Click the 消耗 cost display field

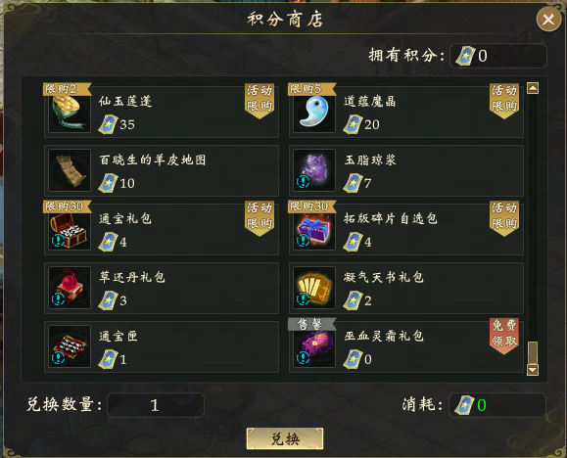click(x=497, y=405)
